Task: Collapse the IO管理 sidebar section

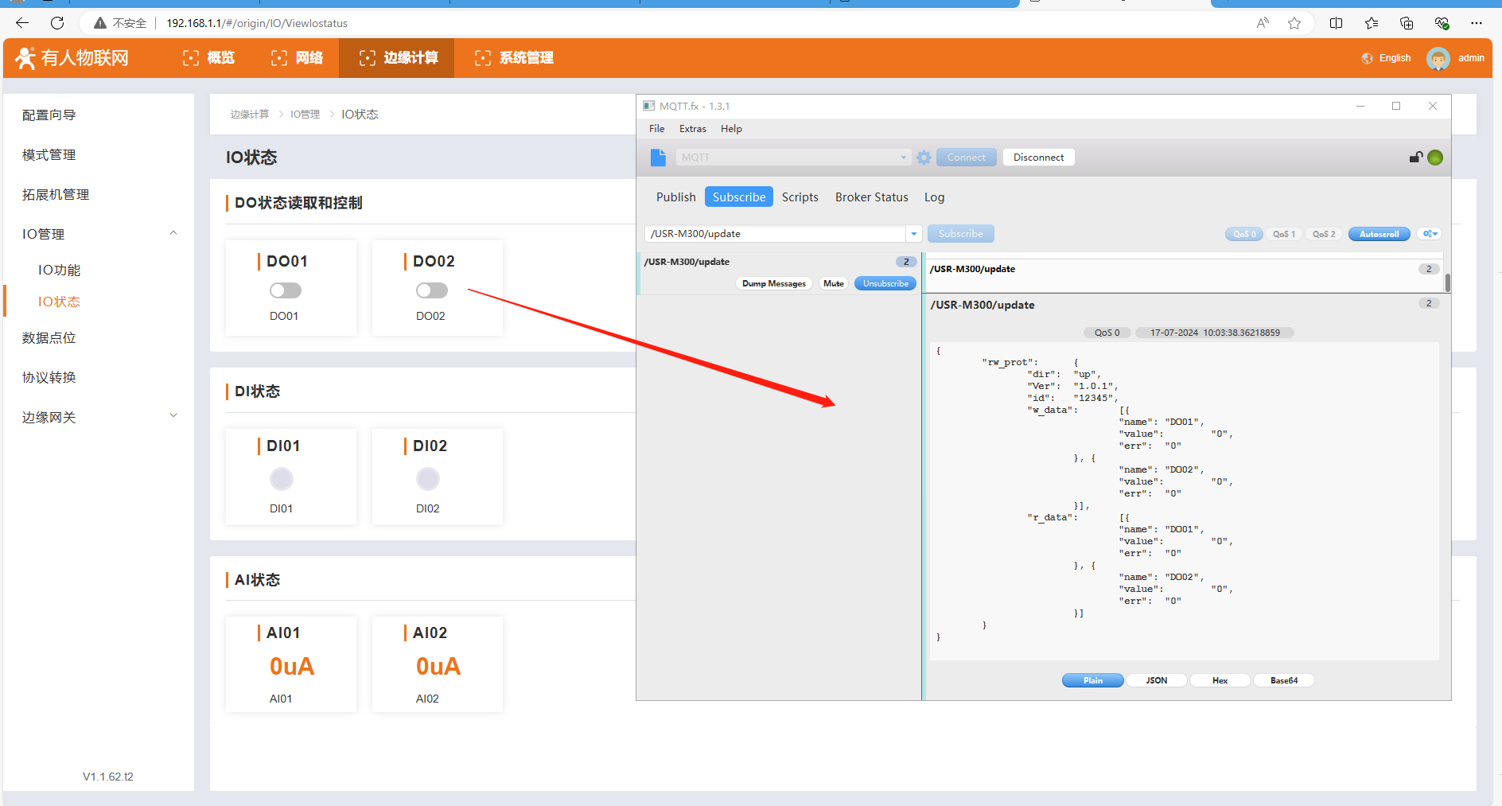Action: [173, 233]
